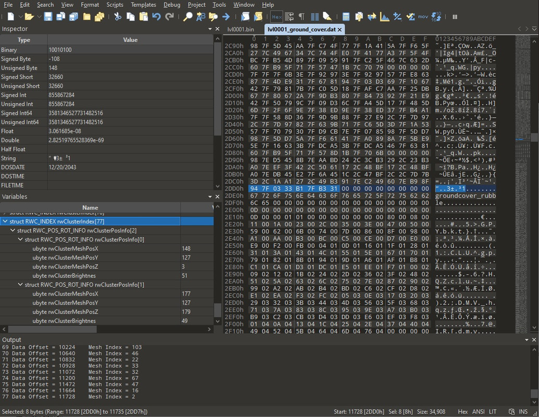Open the Checksum tool icon
The width and height of the screenshot is (539, 417).
click(x=410, y=17)
